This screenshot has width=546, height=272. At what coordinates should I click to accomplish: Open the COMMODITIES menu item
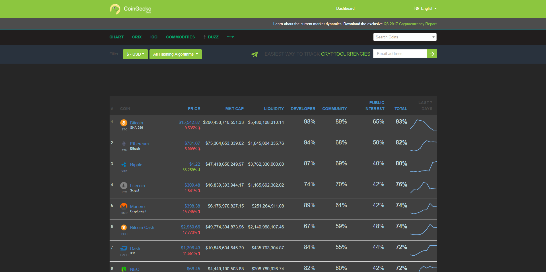pyautogui.click(x=180, y=37)
